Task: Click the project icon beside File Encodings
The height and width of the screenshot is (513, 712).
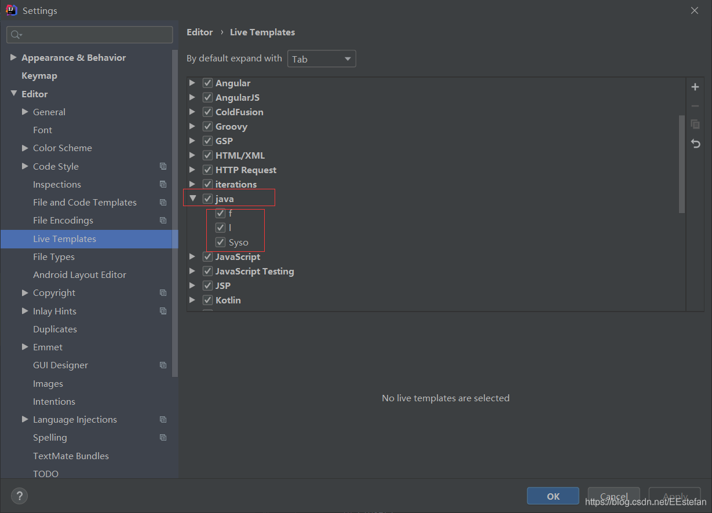Action: click(163, 220)
